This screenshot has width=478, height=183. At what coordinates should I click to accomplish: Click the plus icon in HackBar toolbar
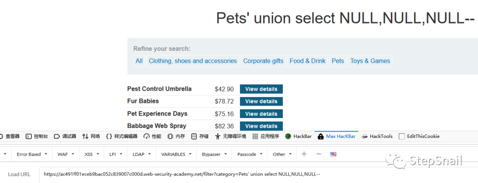pos(304,154)
